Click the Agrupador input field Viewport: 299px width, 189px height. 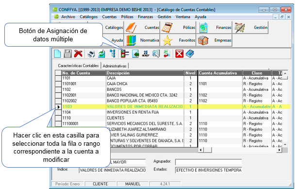click(x=208, y=162)
